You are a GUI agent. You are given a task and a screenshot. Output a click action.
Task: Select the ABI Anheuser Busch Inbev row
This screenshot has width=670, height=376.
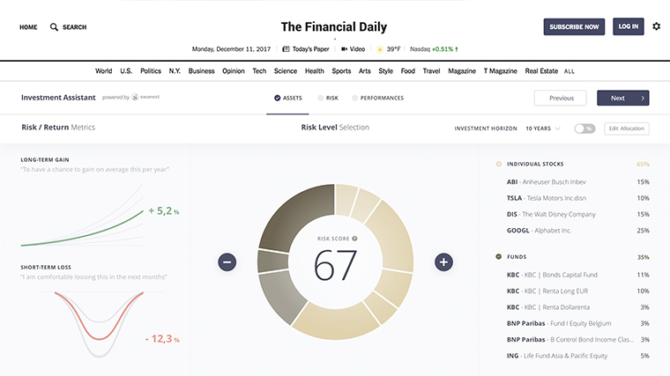tap(577, 181)
